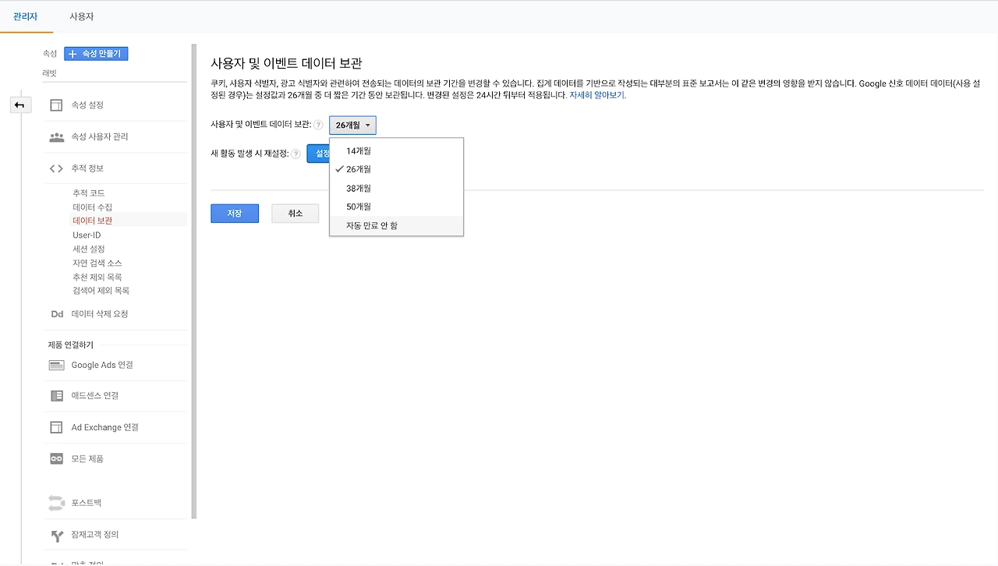Image resolution: width=998 pixels, height=566 pixels.
Task: Click 50개월 option in retention list
Action: pyautogui.click(x=357, y=206)
